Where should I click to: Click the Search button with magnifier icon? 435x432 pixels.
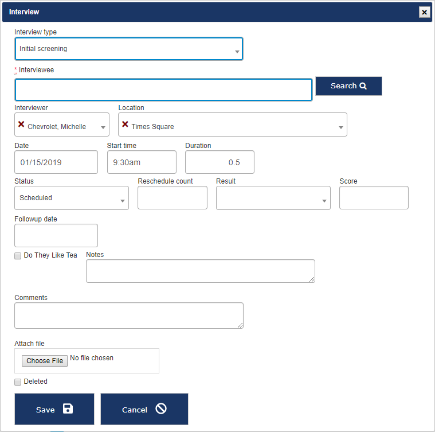point(348,86)
